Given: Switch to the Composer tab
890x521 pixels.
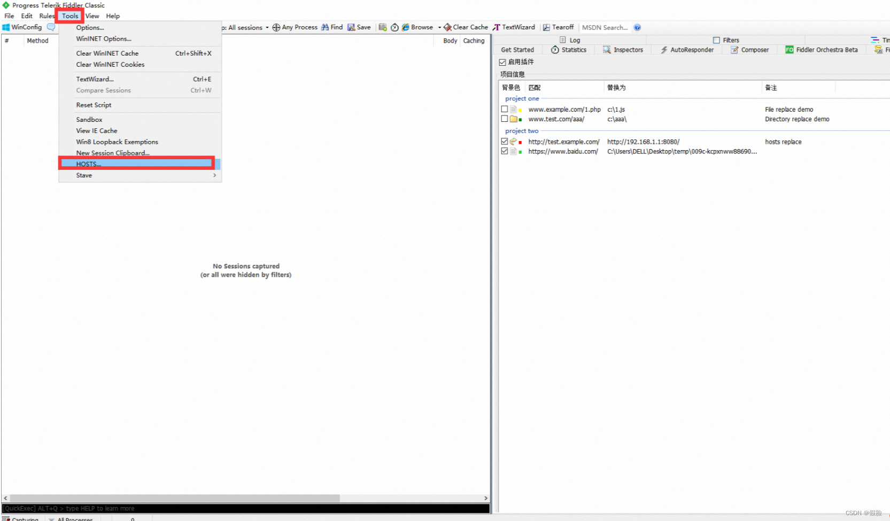Looking at the screenshot, I should click(750, 50).
